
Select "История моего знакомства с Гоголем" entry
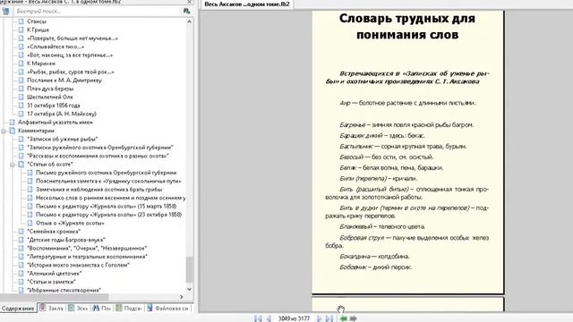(x=78, y=265)
